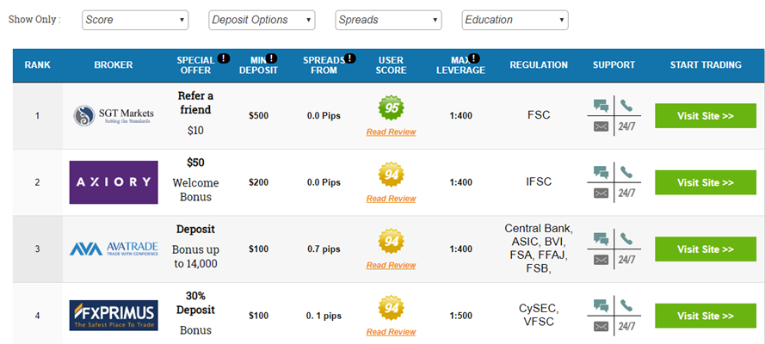Click Visit Site for FXPrimus
Screen dimensions: 765x344
(706, 316)
